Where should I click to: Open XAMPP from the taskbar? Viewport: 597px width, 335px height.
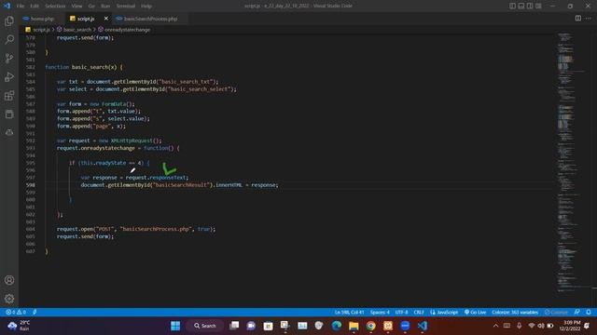pos(388,326)
